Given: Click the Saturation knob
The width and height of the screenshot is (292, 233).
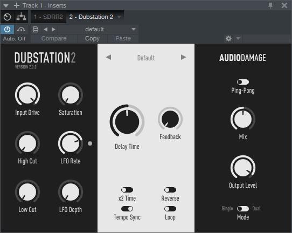Looking at the screenshot, I should tap(71, 94).
